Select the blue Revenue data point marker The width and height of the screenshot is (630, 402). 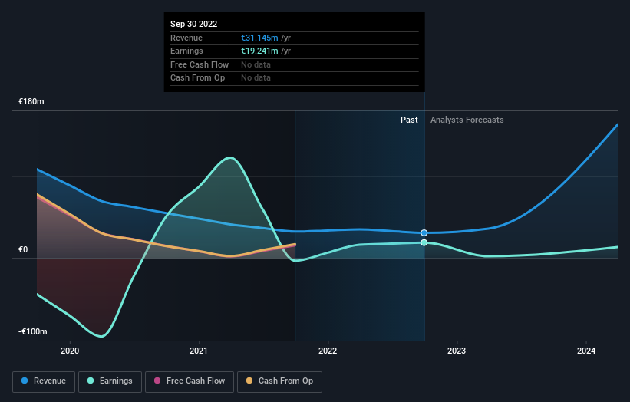424,233
